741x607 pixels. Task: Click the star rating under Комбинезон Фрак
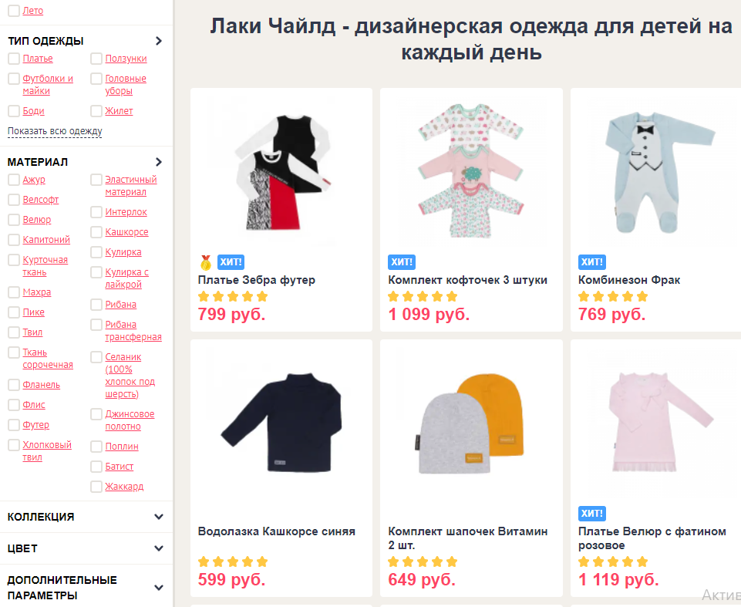pos(613,297)
